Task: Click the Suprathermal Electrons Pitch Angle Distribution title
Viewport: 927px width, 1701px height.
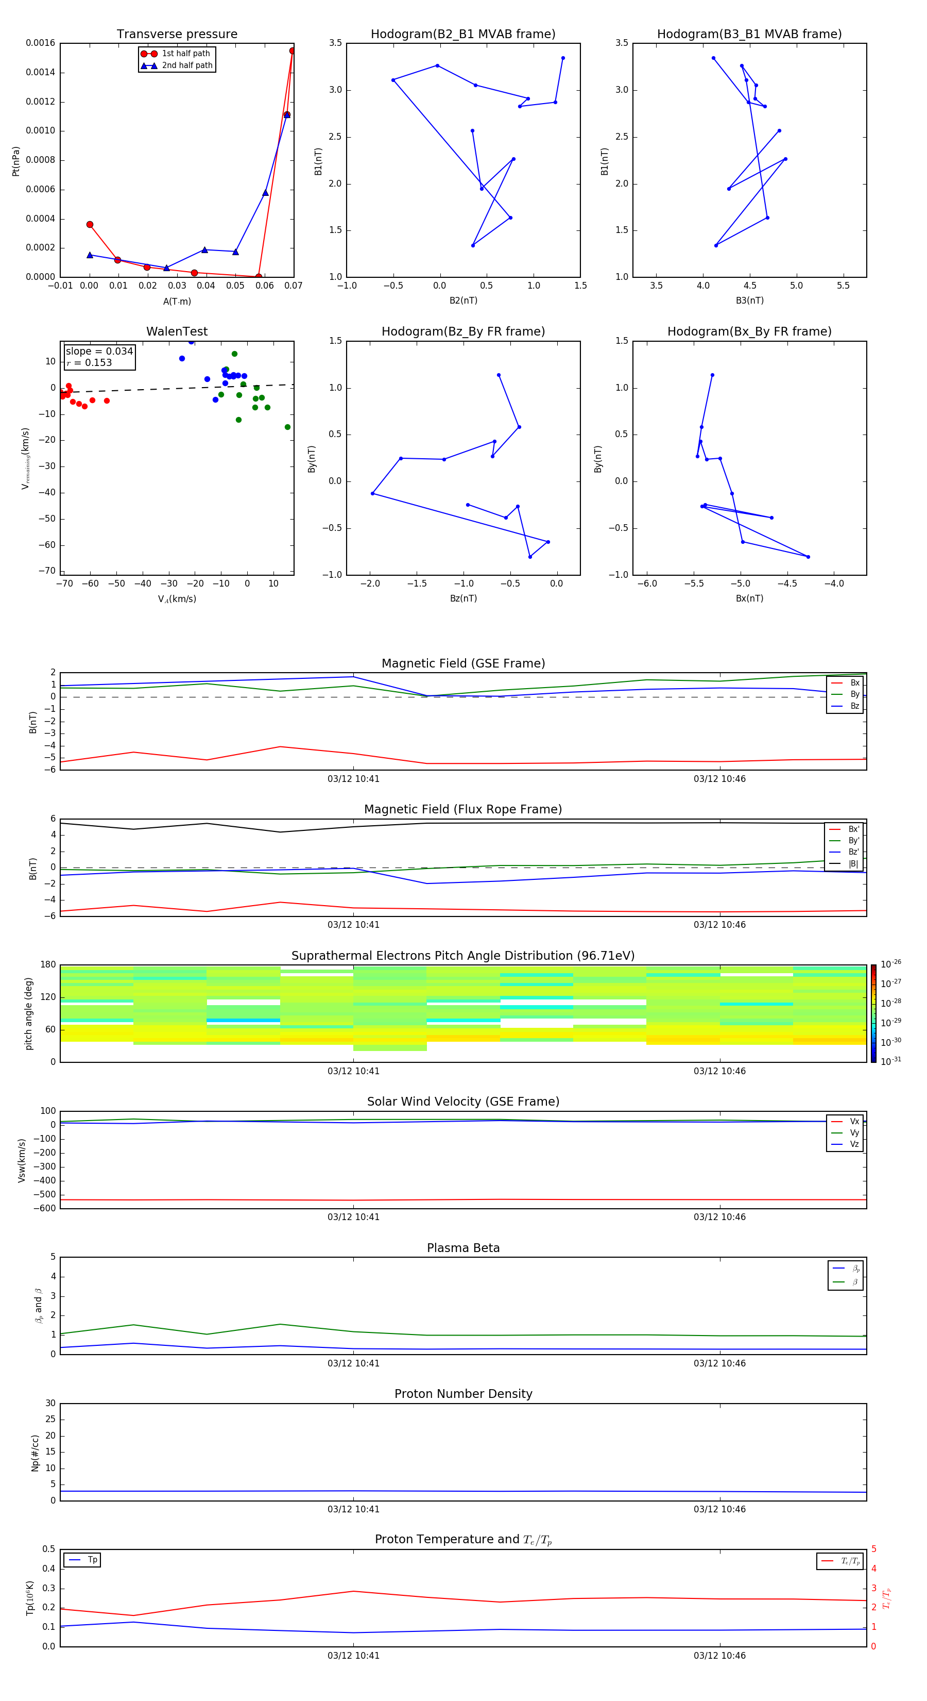Action: pos(462,956)
